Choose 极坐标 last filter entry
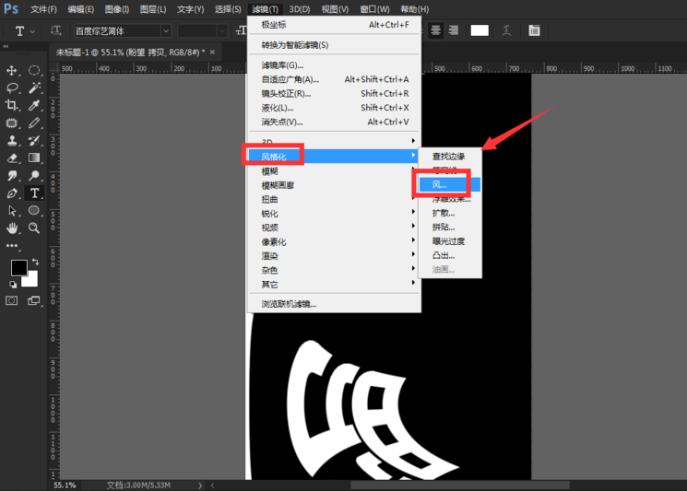This screenshot has height=491, width=687. pyautogui.click(x=335, y=25)
